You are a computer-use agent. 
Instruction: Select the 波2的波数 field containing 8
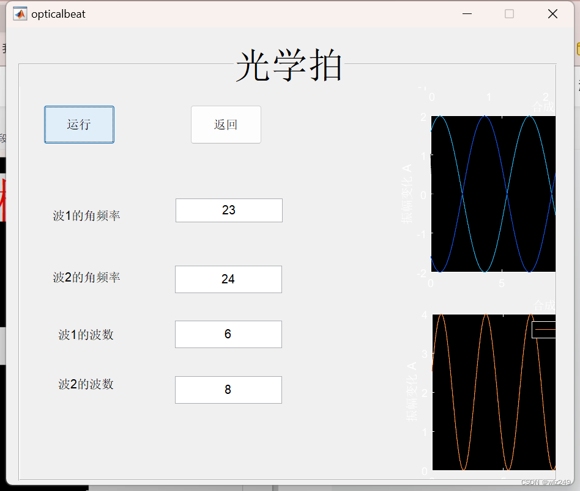pos(228,390)
